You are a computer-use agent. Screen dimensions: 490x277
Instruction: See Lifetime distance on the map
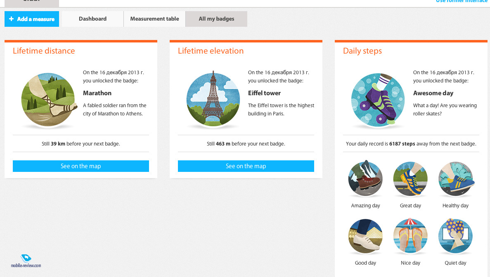click(81, 166)
